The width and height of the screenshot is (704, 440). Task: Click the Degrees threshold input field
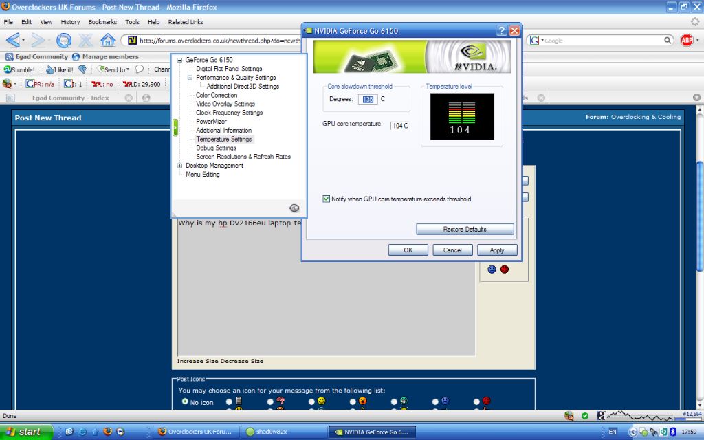tap(368, 100)
